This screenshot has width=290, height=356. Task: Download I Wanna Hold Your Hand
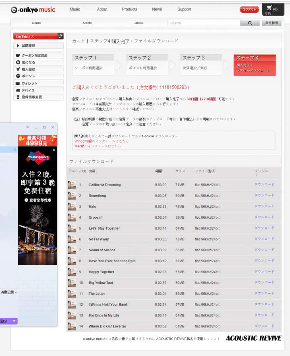264,304
